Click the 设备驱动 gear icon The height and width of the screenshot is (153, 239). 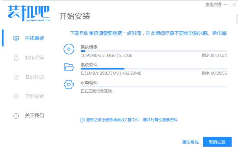pos(69,85)
